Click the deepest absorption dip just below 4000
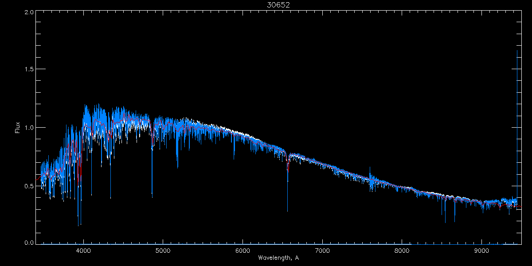Screen dimensions: 532x266 click(x=78, y=224)
